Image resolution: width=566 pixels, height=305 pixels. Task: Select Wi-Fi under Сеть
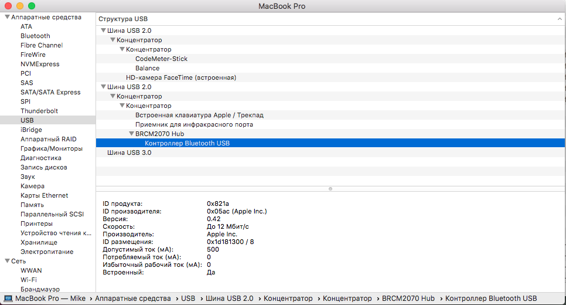click(29, 280)
